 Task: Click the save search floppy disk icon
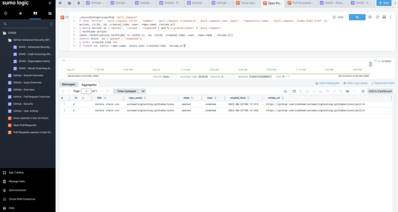[384, 17]
